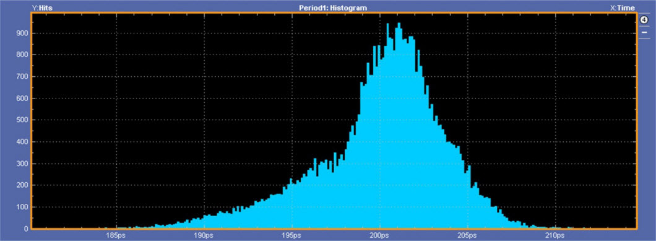This screenshot has height=241, width=656.
Task: Click the circled 4 plot selector icon
Action: tap(644, 20)
